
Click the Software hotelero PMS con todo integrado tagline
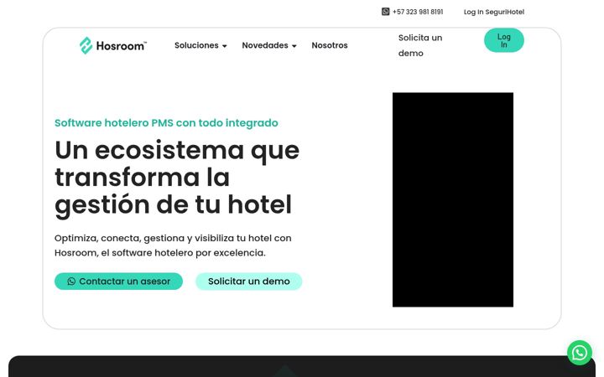point(166,122)
